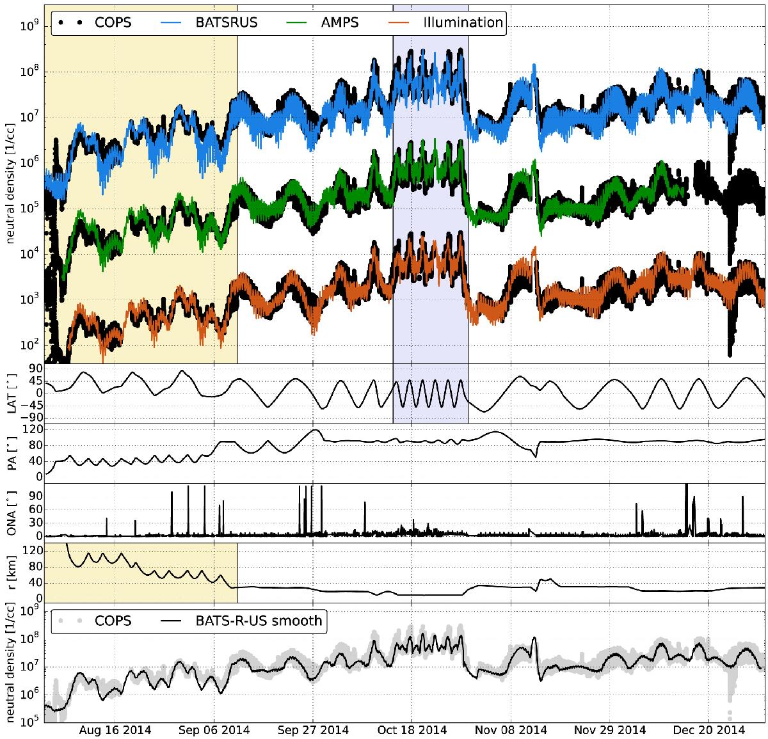Click the orange Illumination legend line
Image resolution: width=768 pixels, height=739 pixels.
click(403, 23)
